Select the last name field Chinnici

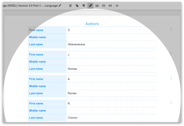[x=111, y=118]
